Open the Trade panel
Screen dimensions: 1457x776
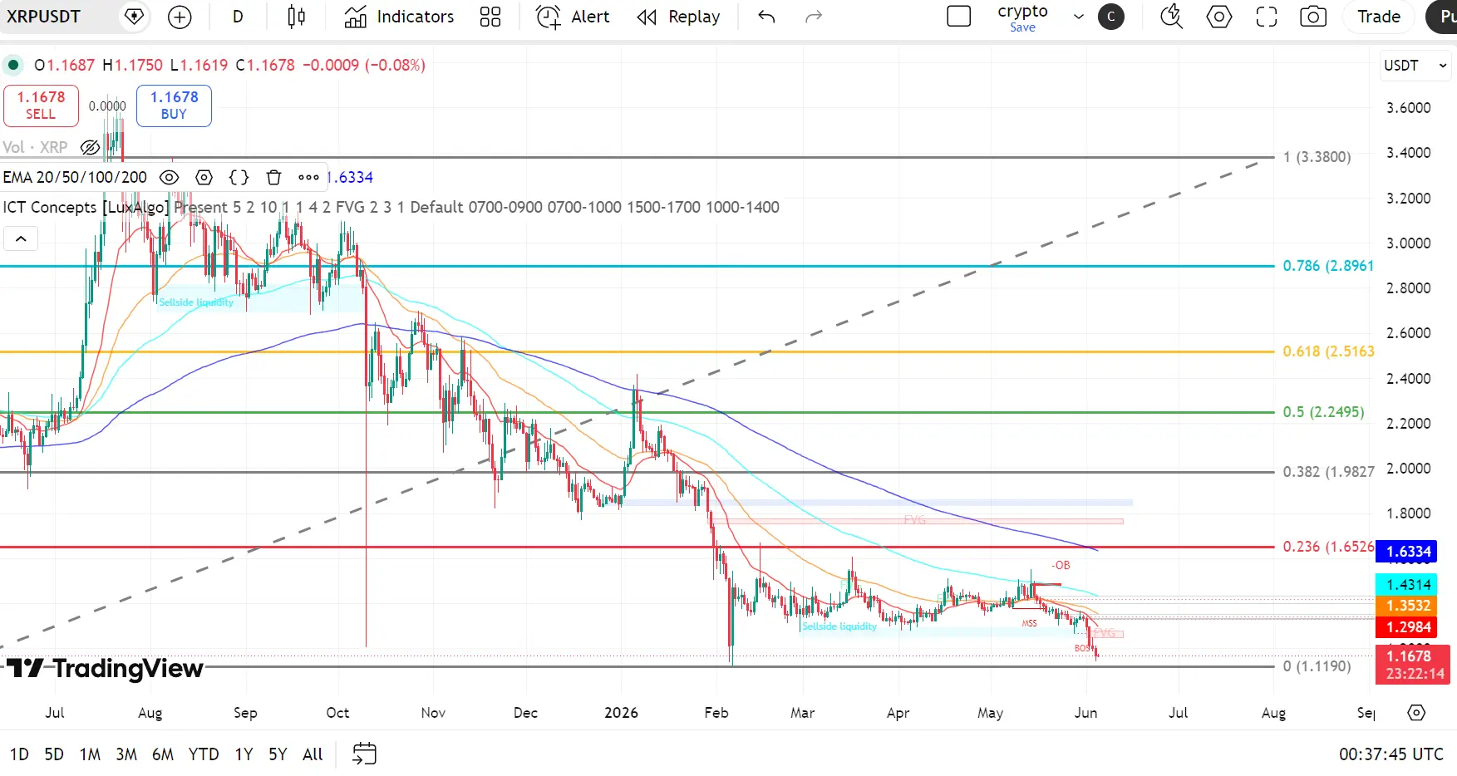click(x=1379, y=17)
